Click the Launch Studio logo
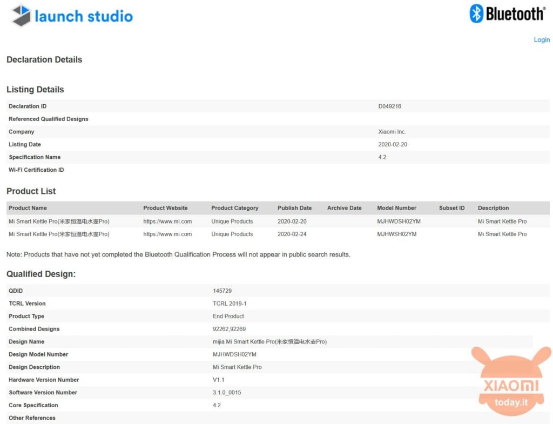Viewport: 553px width, 424px height. click(x=72, y=16)
